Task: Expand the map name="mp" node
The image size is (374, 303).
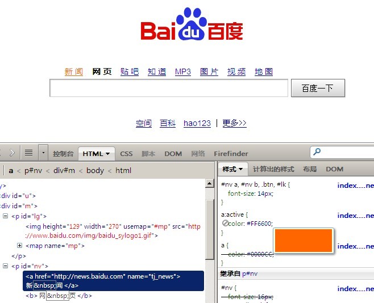Action: click(x=19, y=245)
